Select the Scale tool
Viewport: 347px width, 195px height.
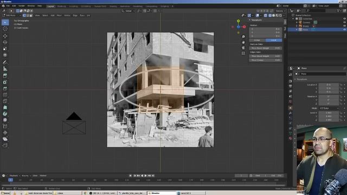[x=5, y=49]
